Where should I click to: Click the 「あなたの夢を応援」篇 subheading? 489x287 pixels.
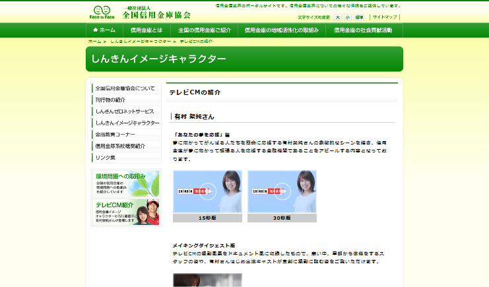click(201, 135)
